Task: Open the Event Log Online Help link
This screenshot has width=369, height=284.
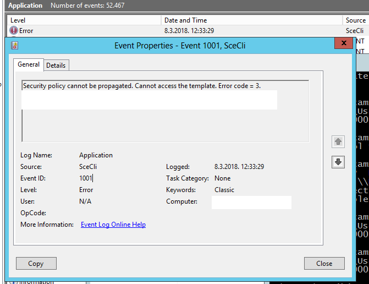Action: pyautogui.click(x=113, y=225)
